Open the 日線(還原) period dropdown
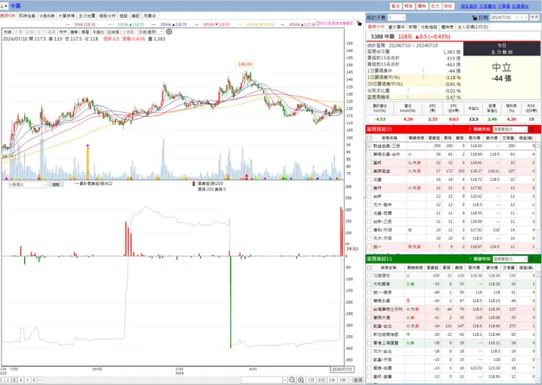 [x=150, y=31]
